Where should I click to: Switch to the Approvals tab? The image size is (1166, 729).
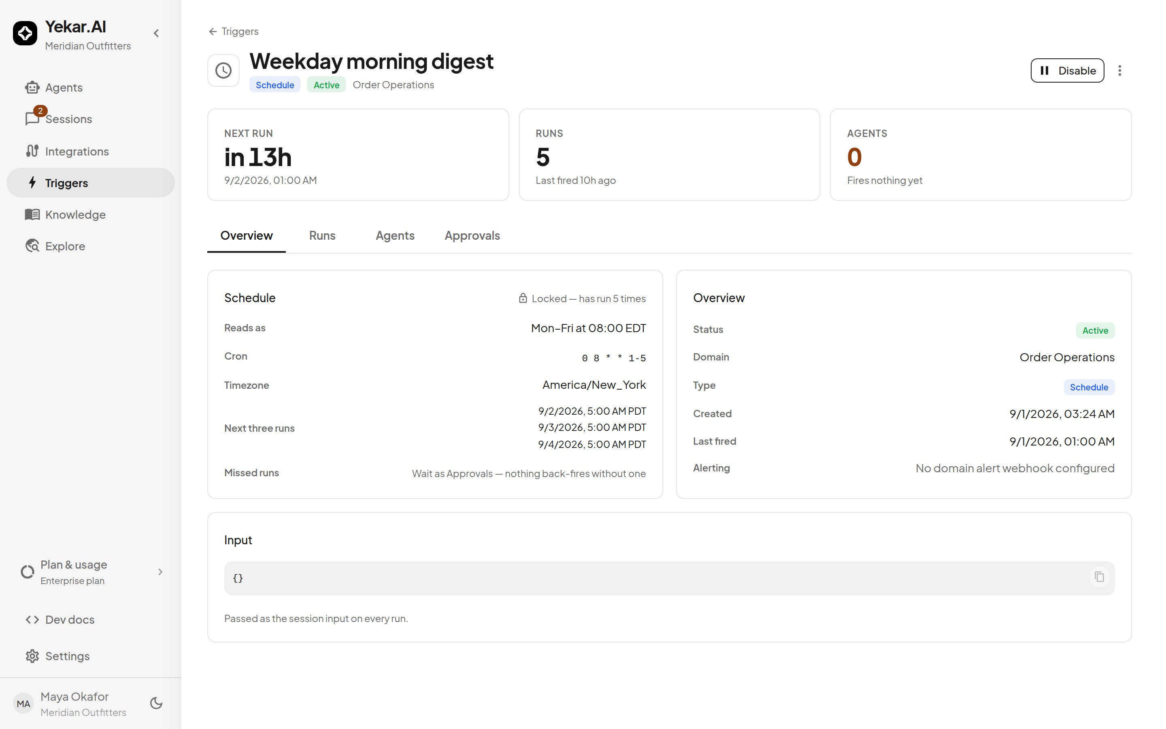(472, 236)
